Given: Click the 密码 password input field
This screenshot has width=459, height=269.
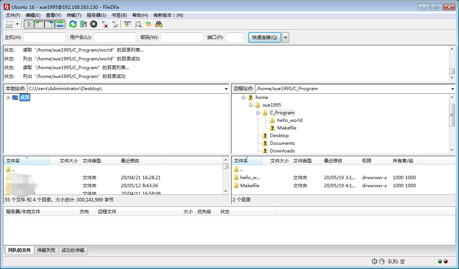Looking at the screenshot, I should point(182,37).
